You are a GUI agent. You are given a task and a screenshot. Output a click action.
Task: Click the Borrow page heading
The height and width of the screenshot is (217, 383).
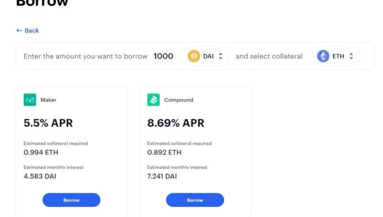[x=42, y=2]
